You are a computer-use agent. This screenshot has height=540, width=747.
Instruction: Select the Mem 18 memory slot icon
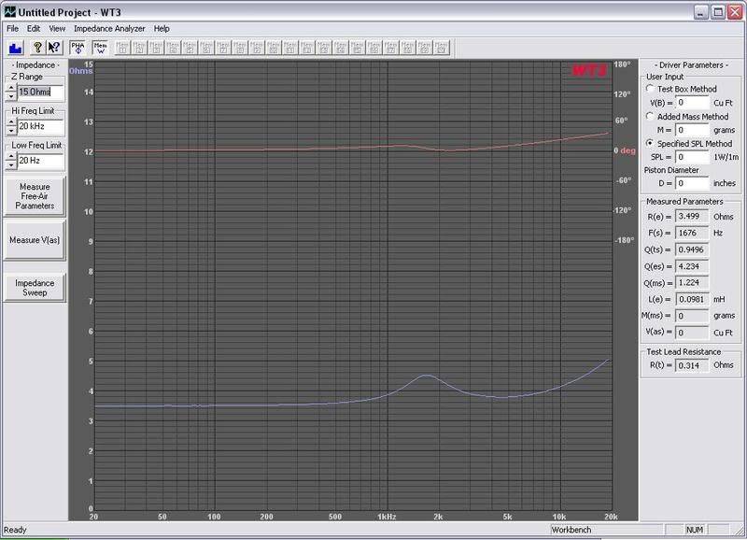click(408, 48)
